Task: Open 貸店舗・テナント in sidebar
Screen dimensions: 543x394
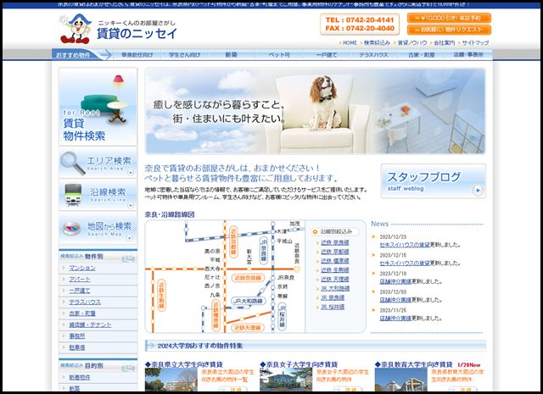Action: pyautogui.click(x=90, y=325)
